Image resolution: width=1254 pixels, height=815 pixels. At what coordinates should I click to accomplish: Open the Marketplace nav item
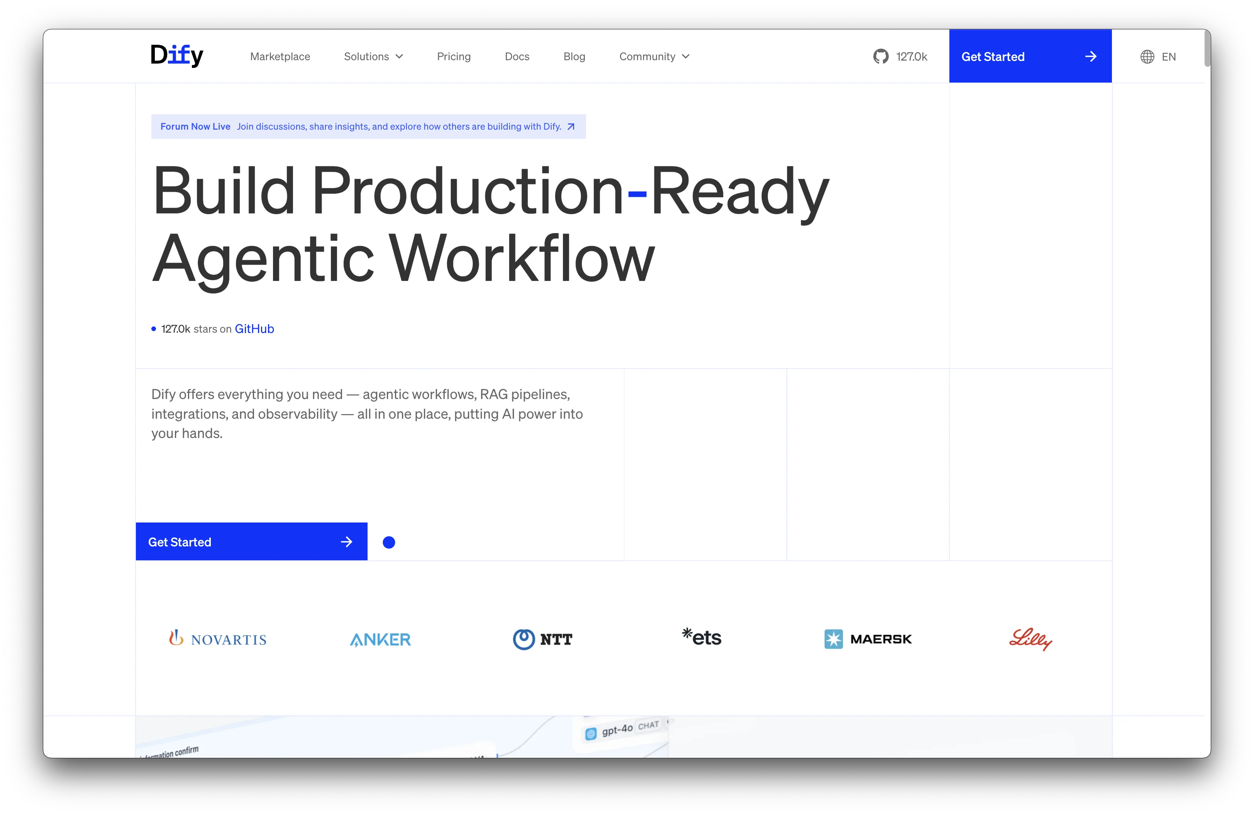(280, 56)
